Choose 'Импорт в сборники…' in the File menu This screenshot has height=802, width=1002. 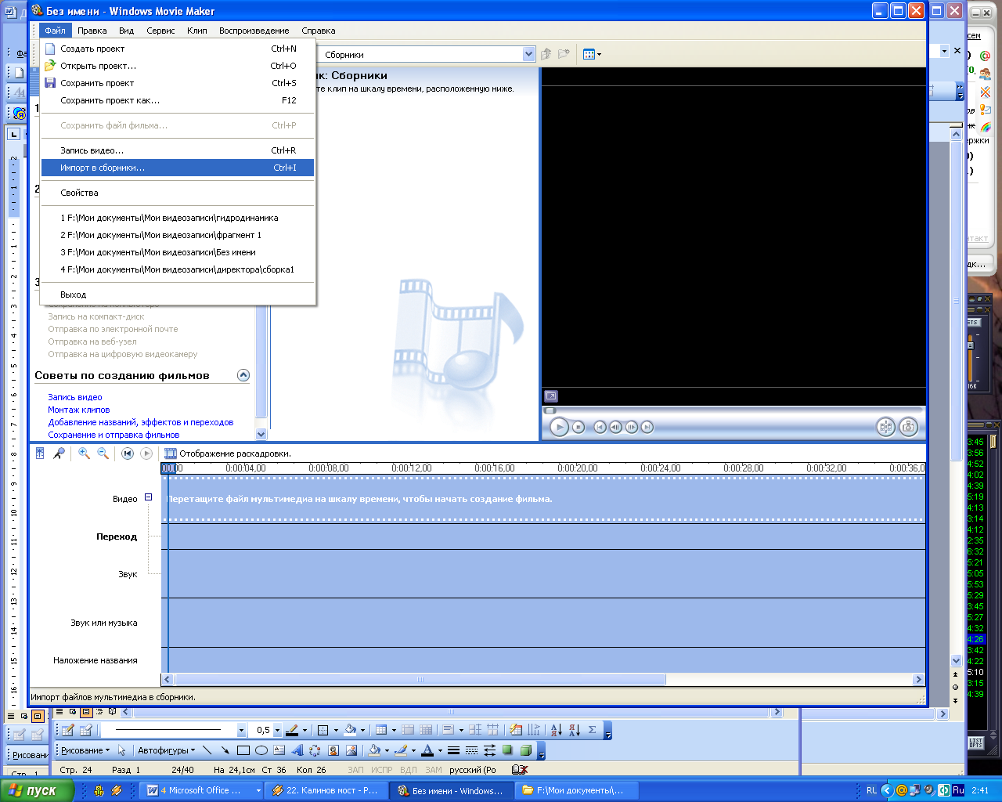coord(178,168)
